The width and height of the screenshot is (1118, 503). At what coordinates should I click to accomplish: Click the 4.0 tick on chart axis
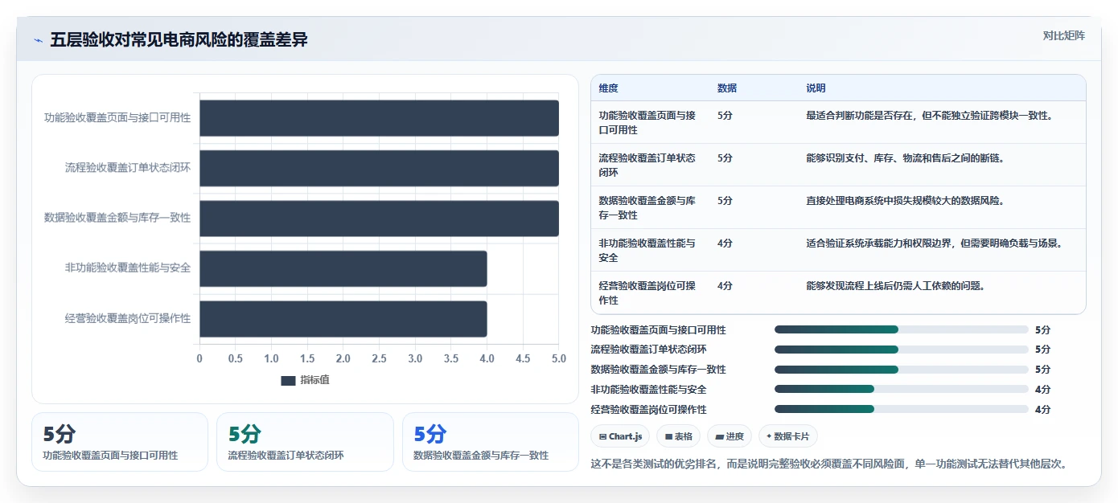pos(487,358)
